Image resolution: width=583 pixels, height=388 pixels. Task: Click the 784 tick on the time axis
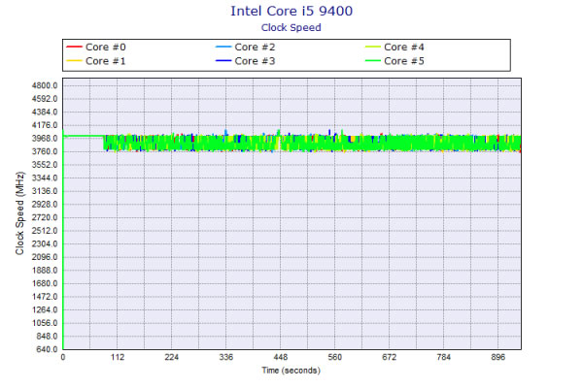(444, 357)
